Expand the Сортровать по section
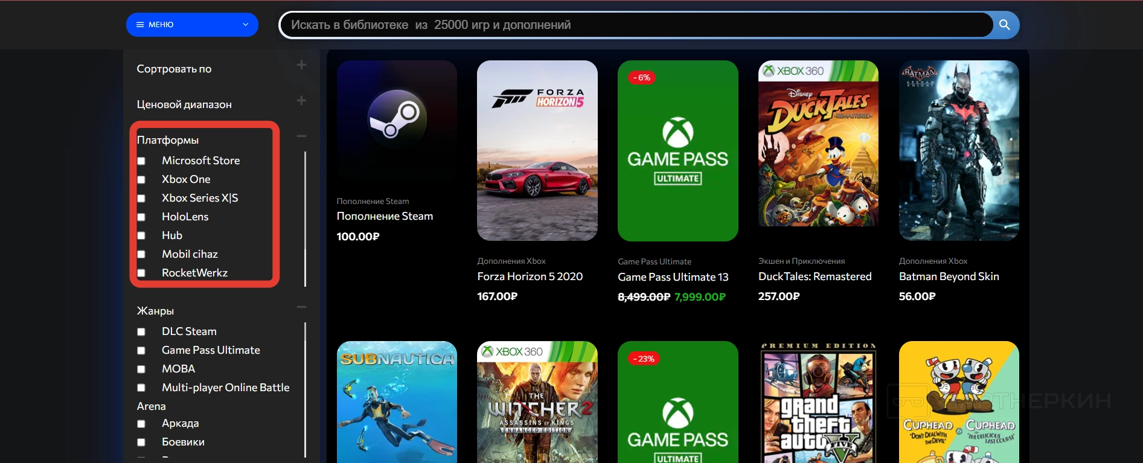The width and height of the screenshot is (1143, 463). click(x=301, y=65)
